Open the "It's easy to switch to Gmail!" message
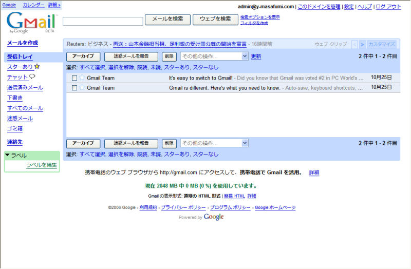Viewport: 411px width, 269px height. pos(233,78)
